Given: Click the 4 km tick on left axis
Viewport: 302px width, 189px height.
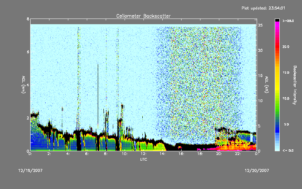Looking at the screenshot, I should pos(28,85).
